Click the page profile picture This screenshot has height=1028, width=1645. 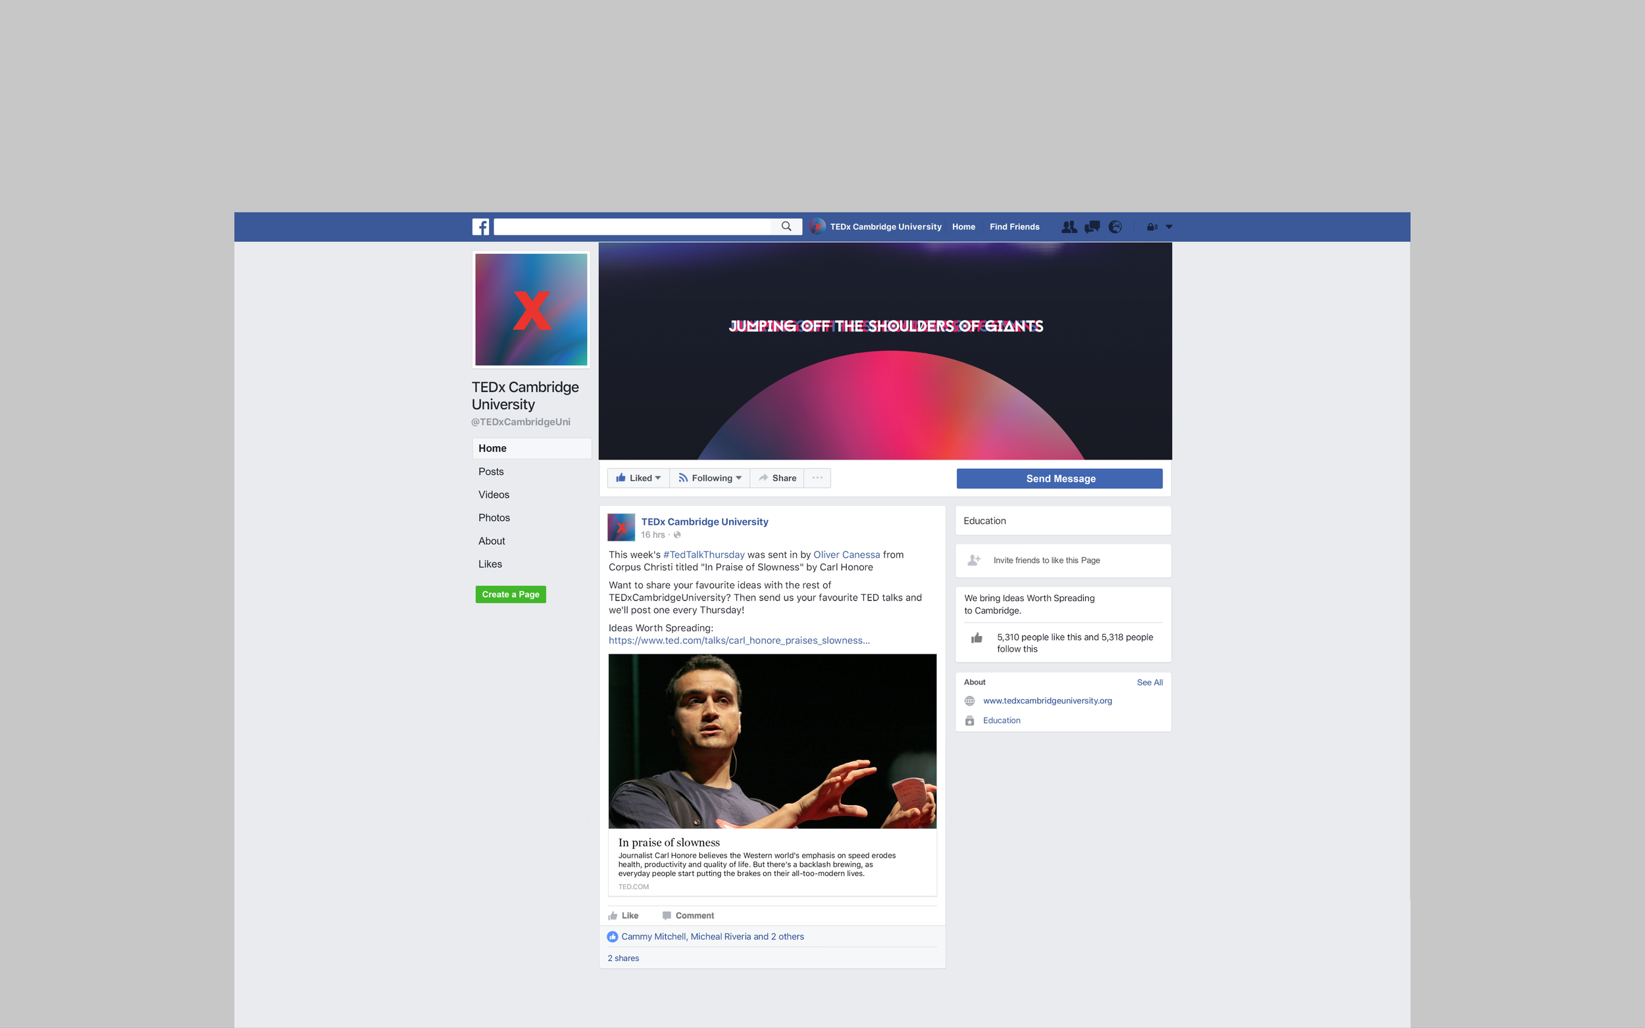[530, 309]
